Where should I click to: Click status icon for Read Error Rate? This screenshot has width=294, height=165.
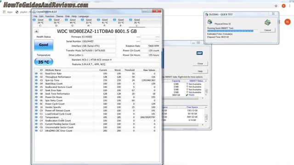[x=36, y=73]
